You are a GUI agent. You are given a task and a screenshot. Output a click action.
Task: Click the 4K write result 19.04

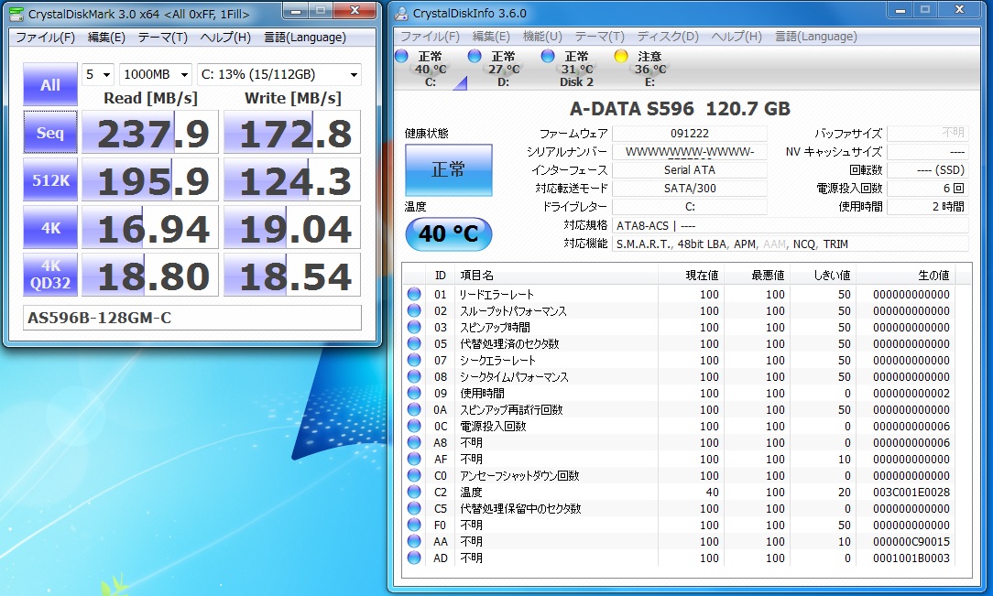point(292,228)
